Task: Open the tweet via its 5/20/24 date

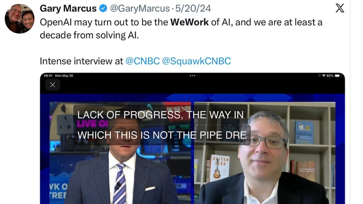Action: click(x=193, y=8)
